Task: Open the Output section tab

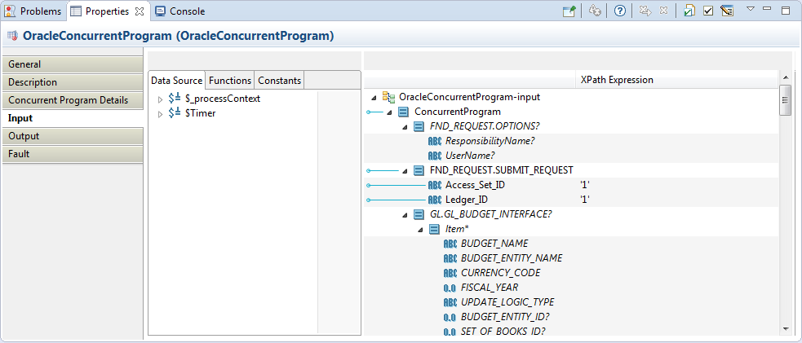Action: click(x=72, y=136)
